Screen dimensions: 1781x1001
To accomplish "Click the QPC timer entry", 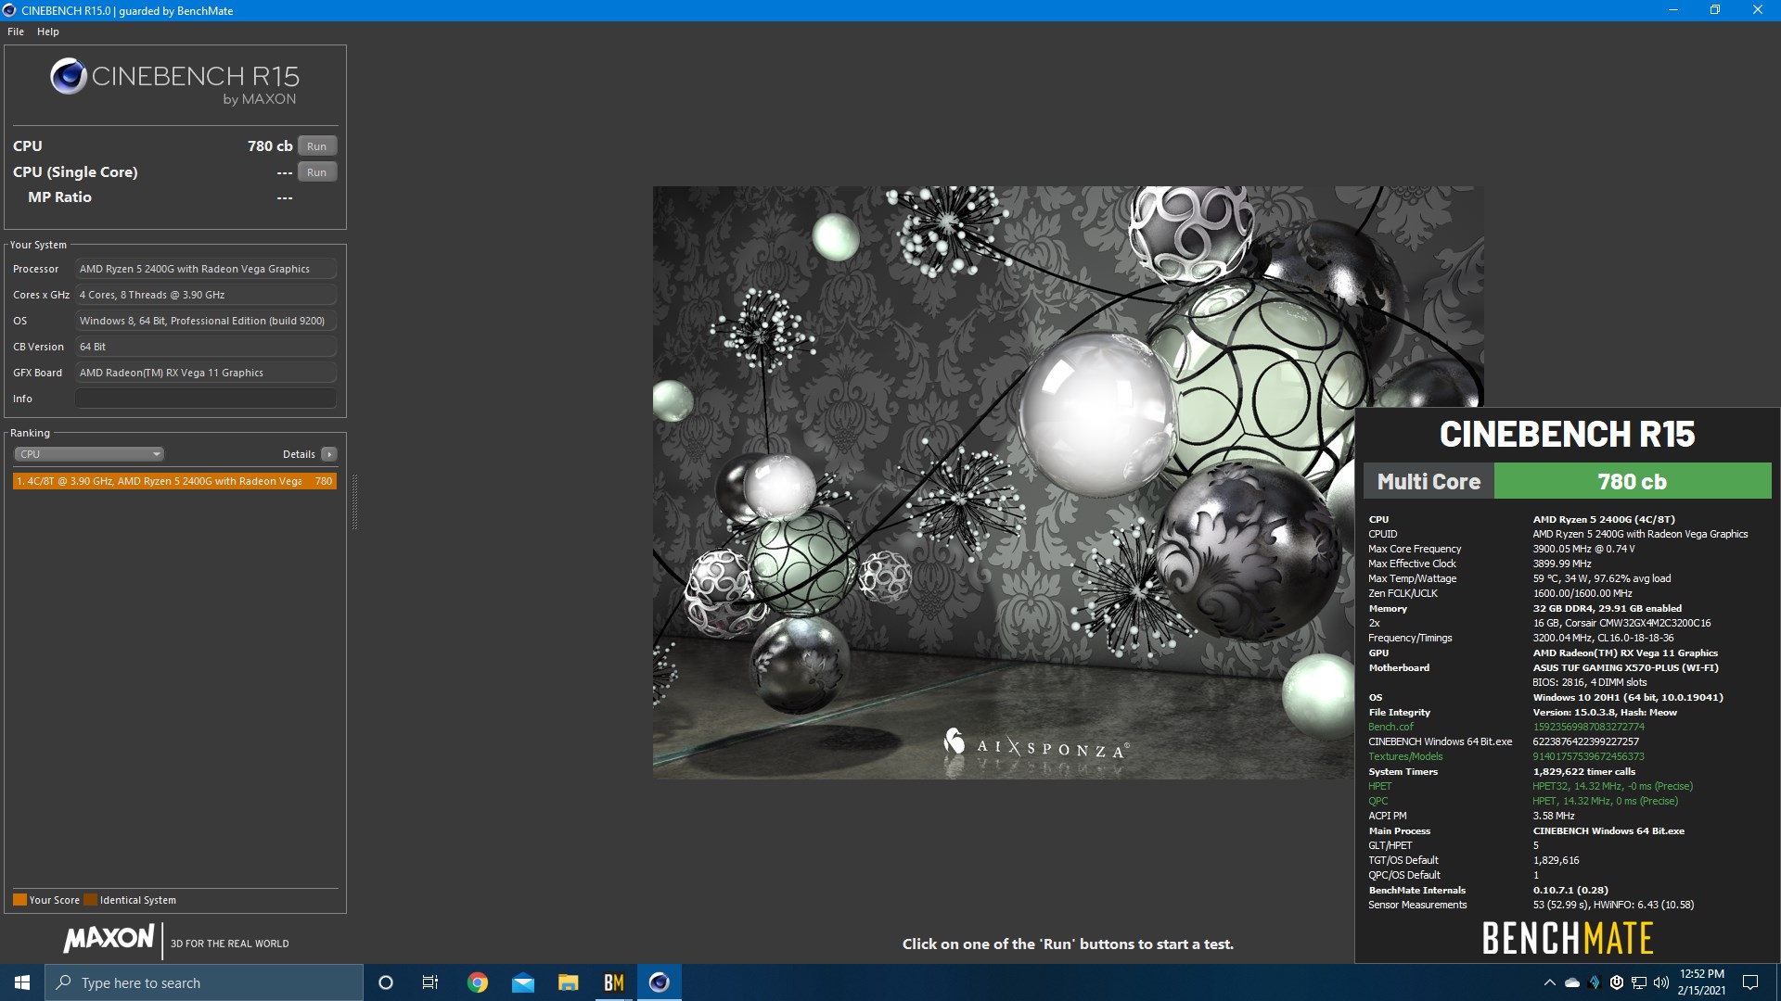I will [x=1378, y=801].
